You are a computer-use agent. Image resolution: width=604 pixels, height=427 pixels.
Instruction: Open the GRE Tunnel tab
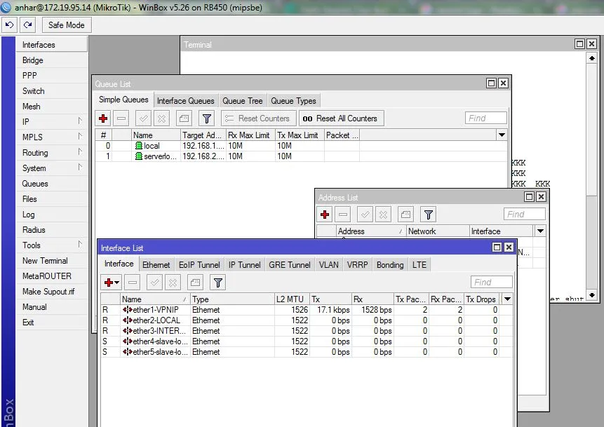click(290, 265)
